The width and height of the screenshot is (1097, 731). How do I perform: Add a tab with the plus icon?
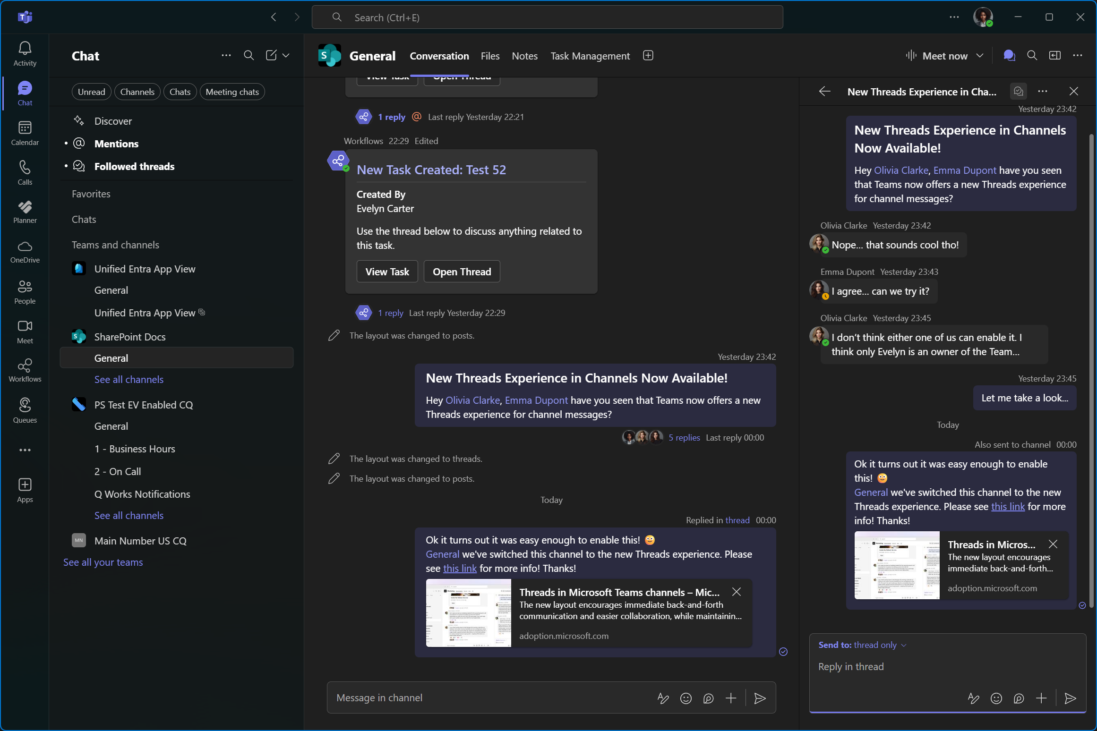click(x=648, y=56)
